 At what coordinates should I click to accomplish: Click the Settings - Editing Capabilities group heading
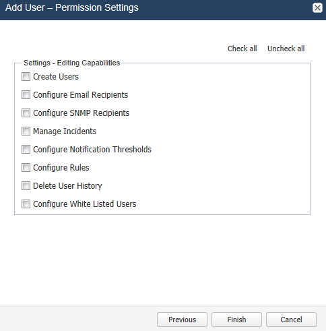point(72,63)
